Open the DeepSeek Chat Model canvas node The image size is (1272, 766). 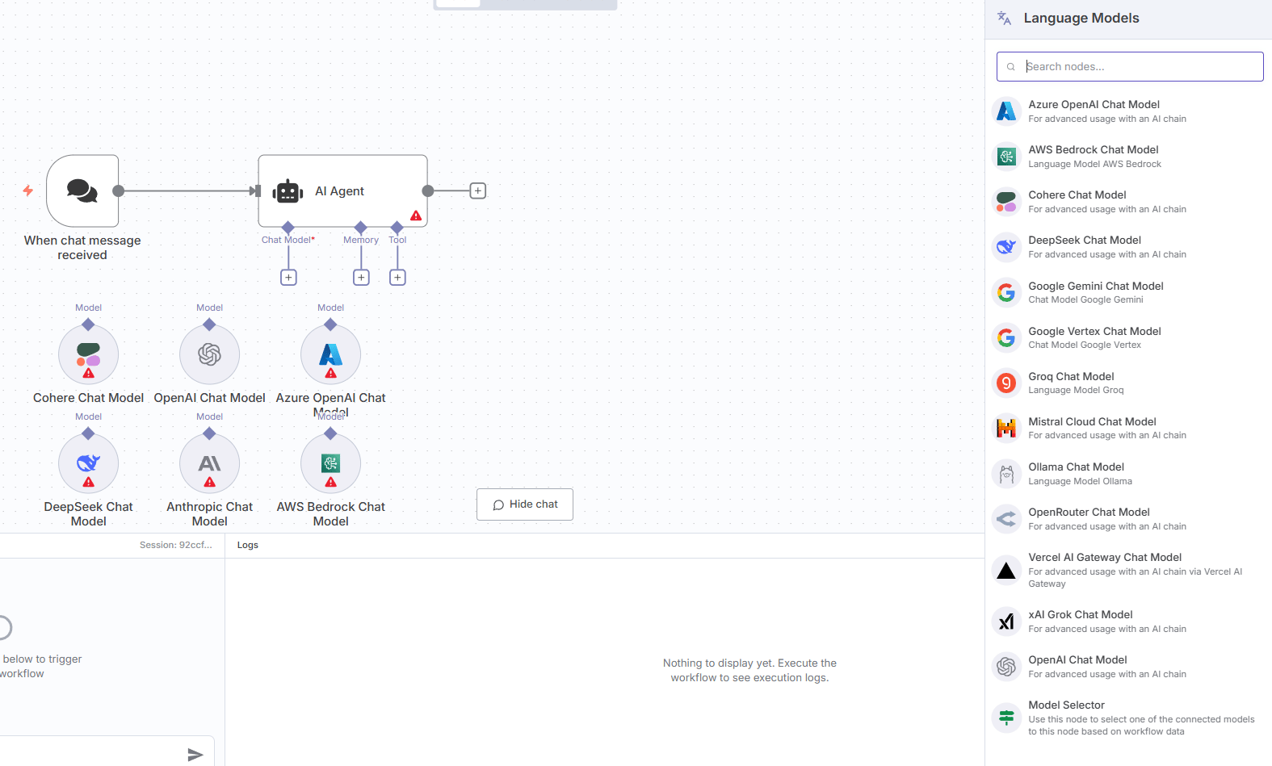(88, 463)
